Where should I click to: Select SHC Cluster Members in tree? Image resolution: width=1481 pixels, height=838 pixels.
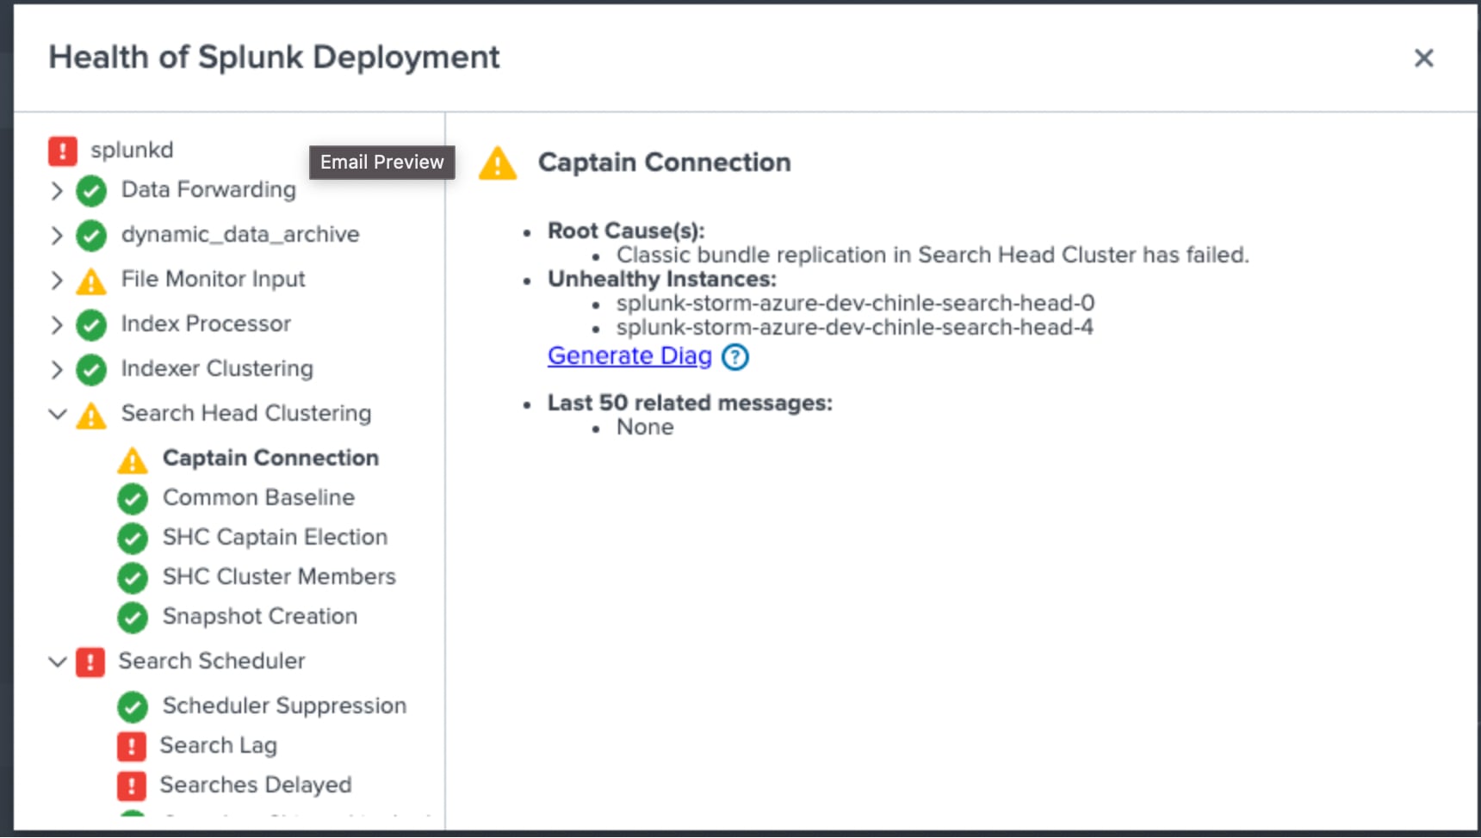[279, 576]
